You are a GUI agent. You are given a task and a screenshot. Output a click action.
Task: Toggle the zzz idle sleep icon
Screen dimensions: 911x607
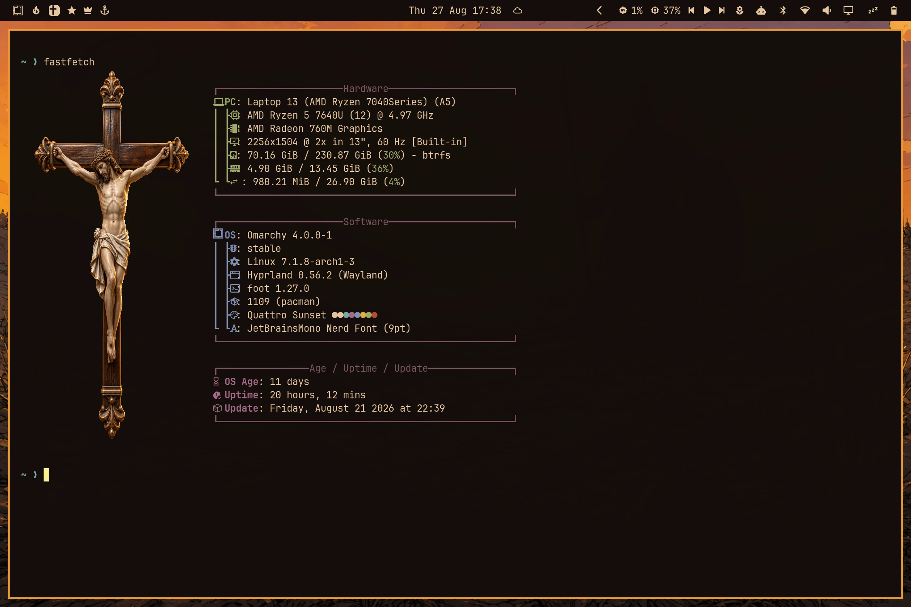[x=873, y=10]
